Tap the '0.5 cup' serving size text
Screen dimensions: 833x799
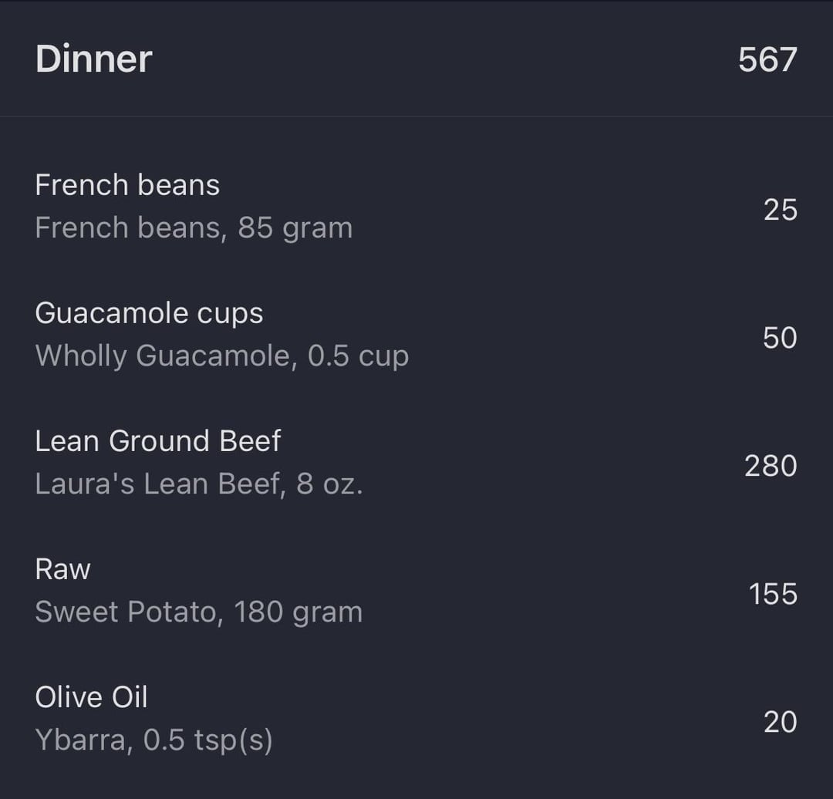coord(358,356)
